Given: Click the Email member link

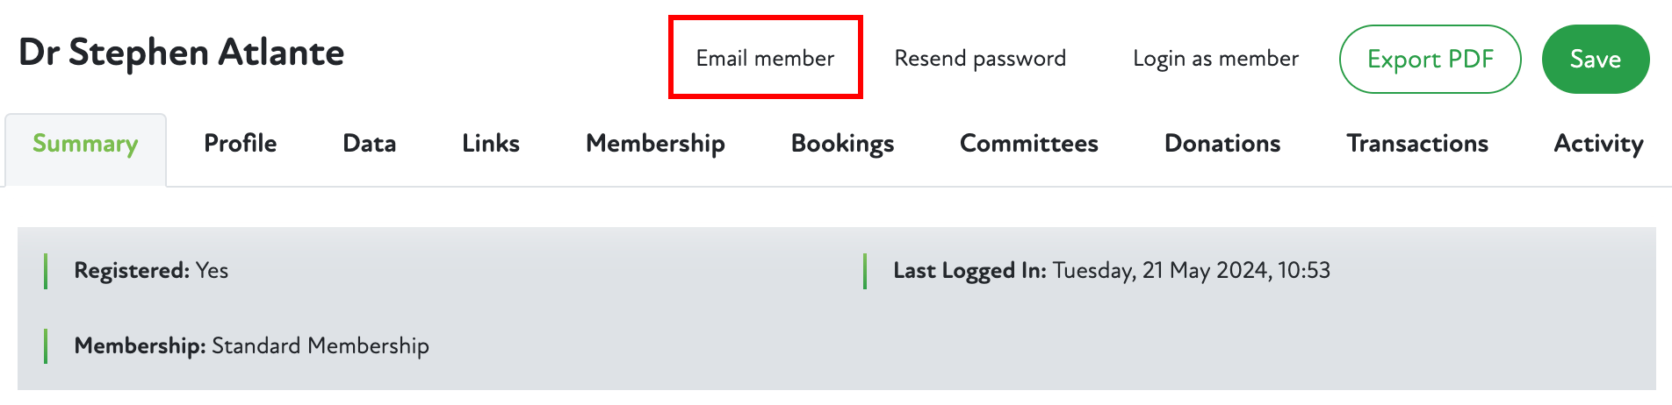Looking at the screenshot, I should pos(765,58).
